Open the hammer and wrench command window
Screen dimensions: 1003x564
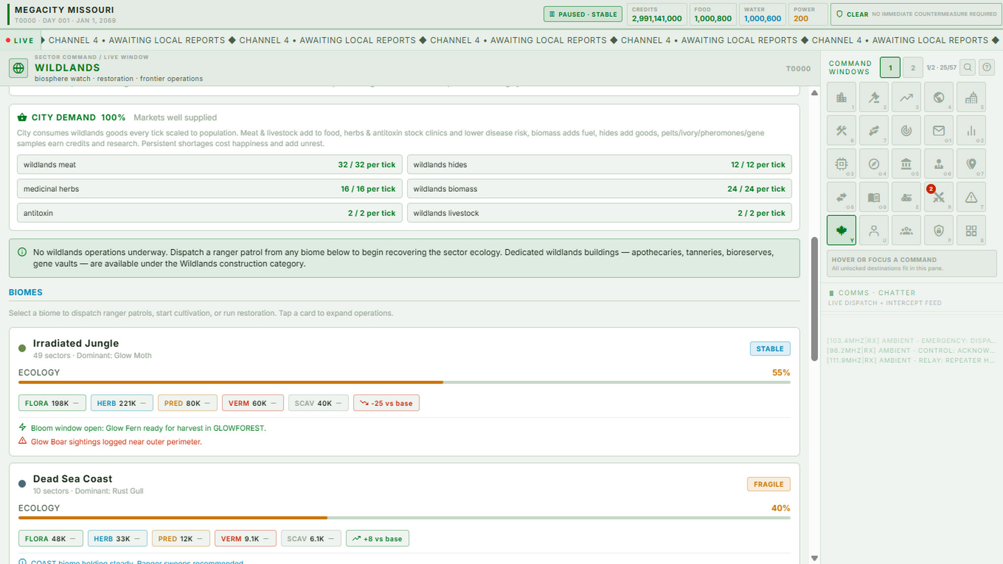841,131
